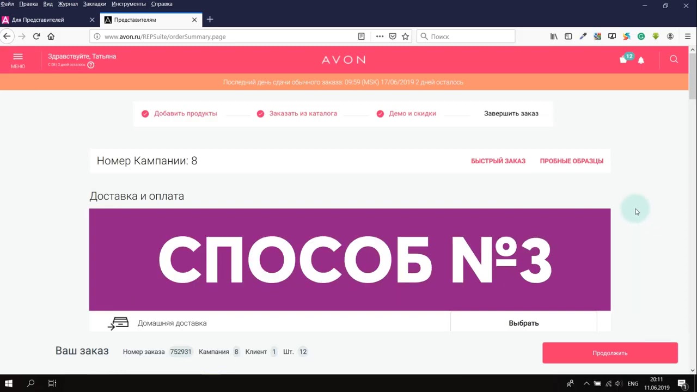This screenshot has height=392, width=697.
Task: Click Grammarly extension icon
Action: pyautogui.click(x=641, y=36)
